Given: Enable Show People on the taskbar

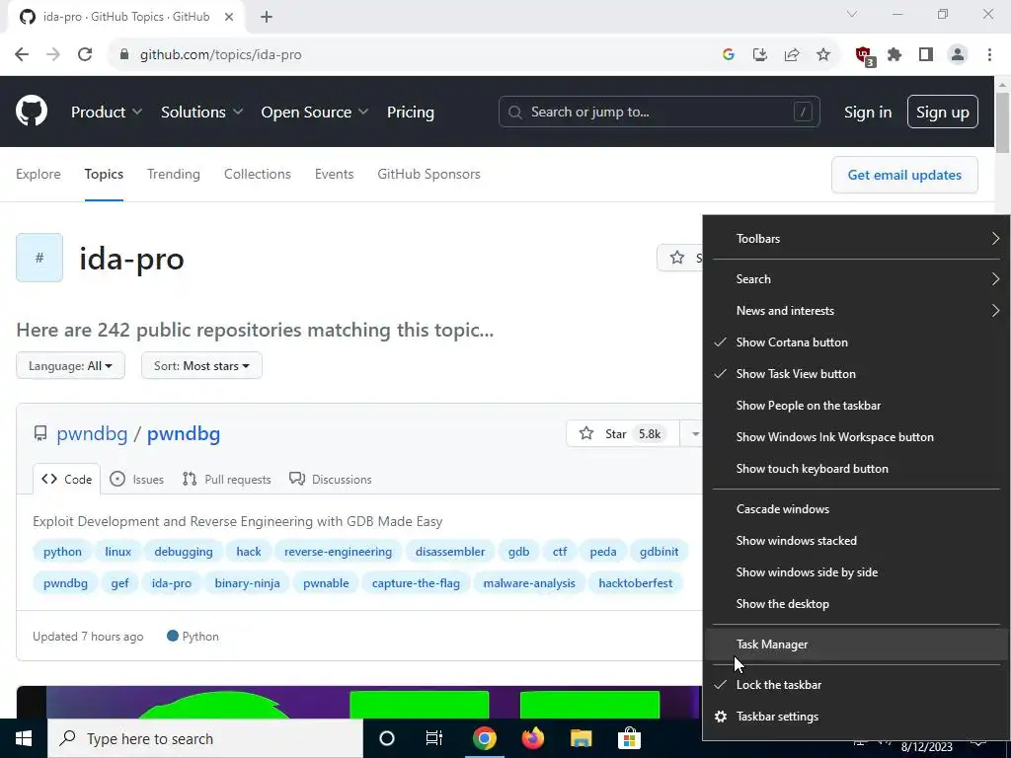Looking at the screenshot, I should click(x=856, y=406).
